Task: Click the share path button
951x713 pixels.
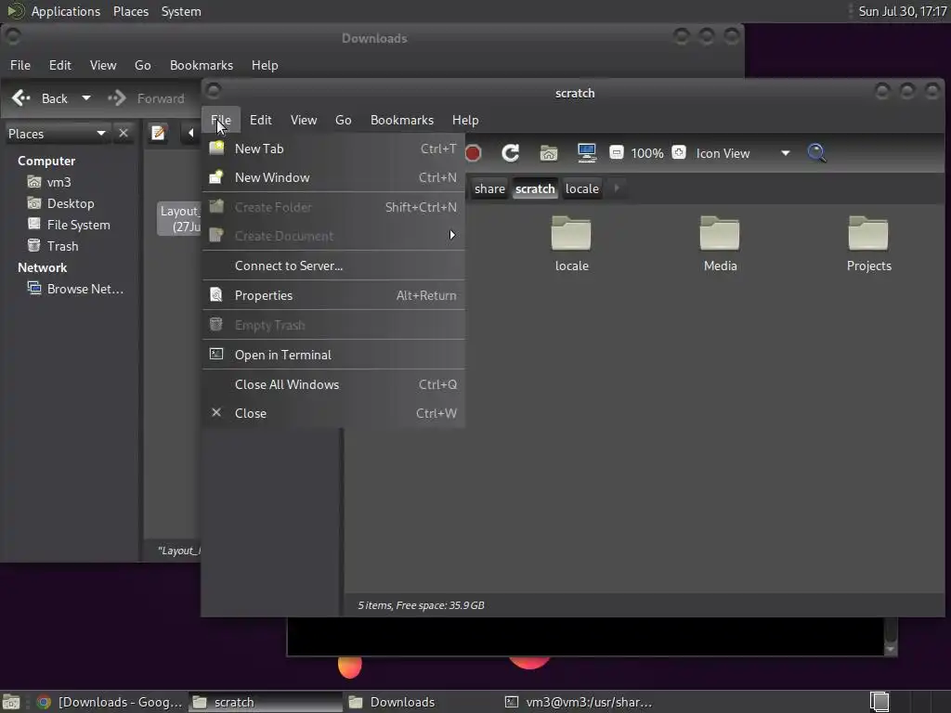Action: pyautogui.click(x=489, y=188)
